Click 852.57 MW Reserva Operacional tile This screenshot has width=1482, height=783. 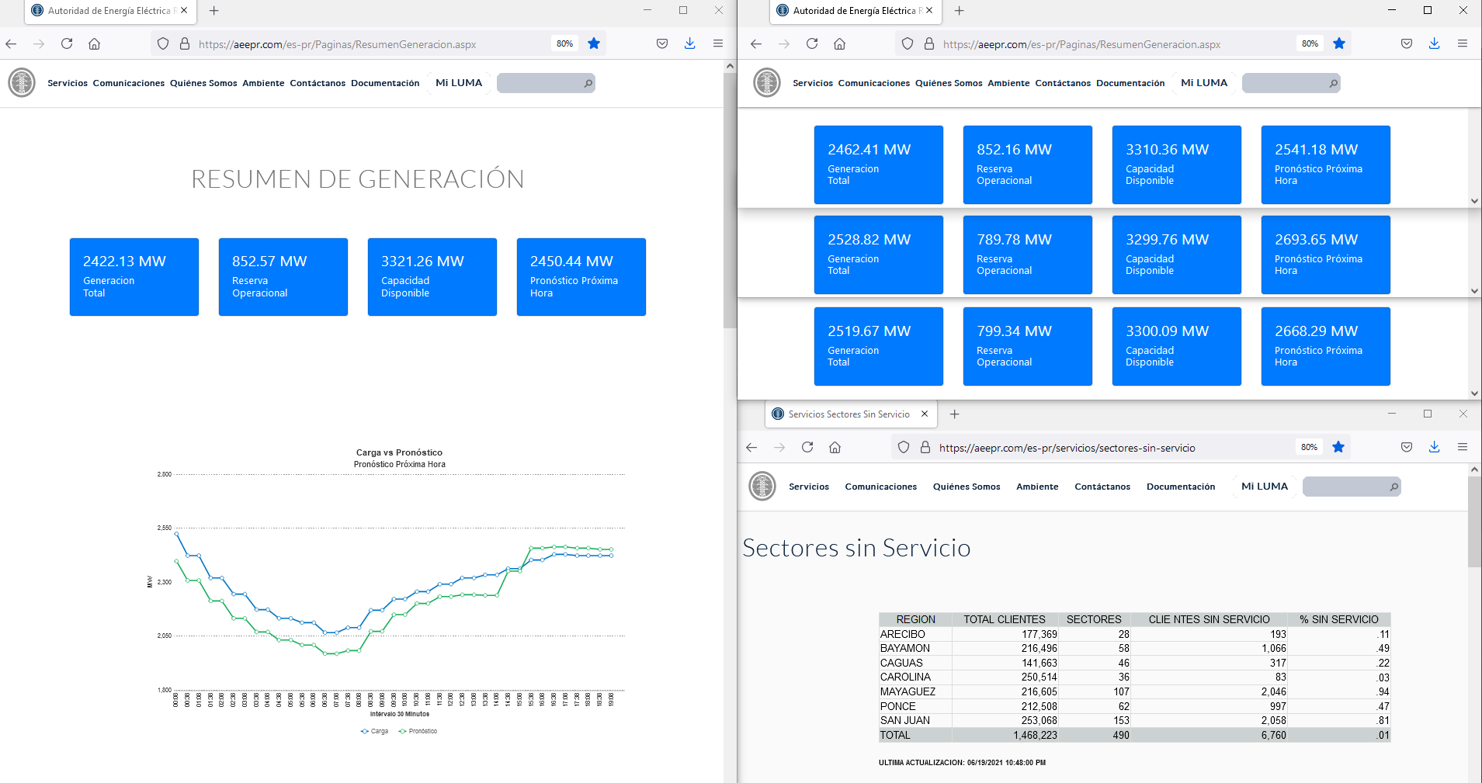click(283, 277)
